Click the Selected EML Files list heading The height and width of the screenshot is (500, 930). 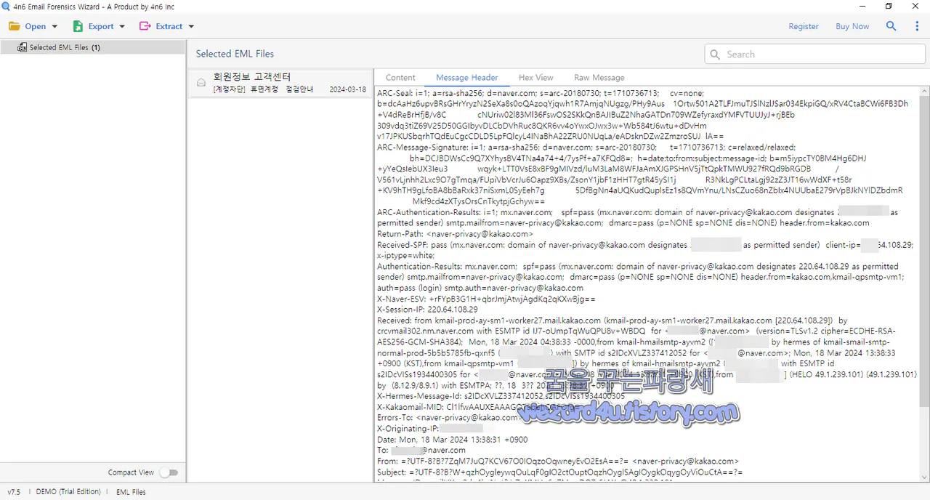[235, 54]
